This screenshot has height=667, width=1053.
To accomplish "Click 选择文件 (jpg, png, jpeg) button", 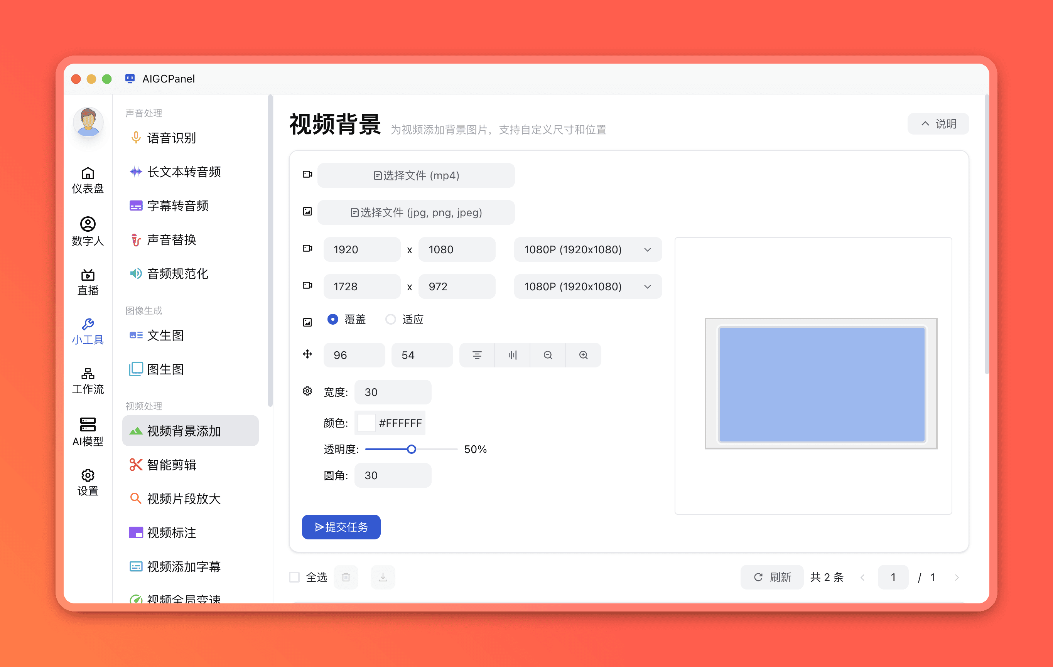I will 416,212.
